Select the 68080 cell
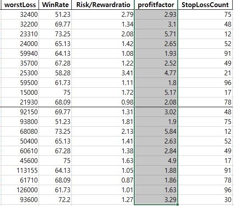The width and height of the screenshot is (234, 206). (x=20, y=131)
